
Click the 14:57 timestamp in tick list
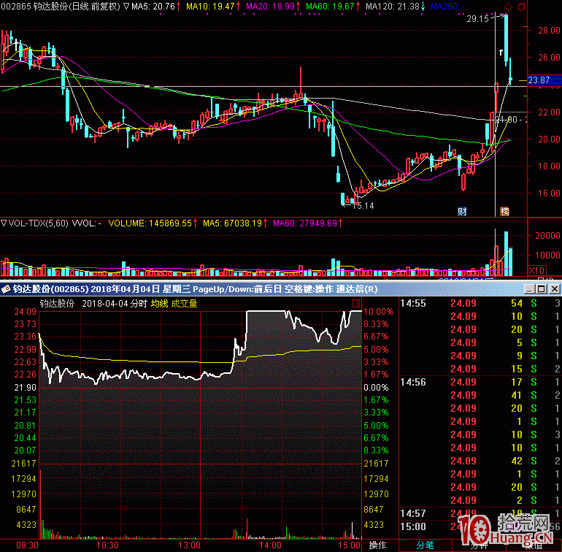(413, 513)
